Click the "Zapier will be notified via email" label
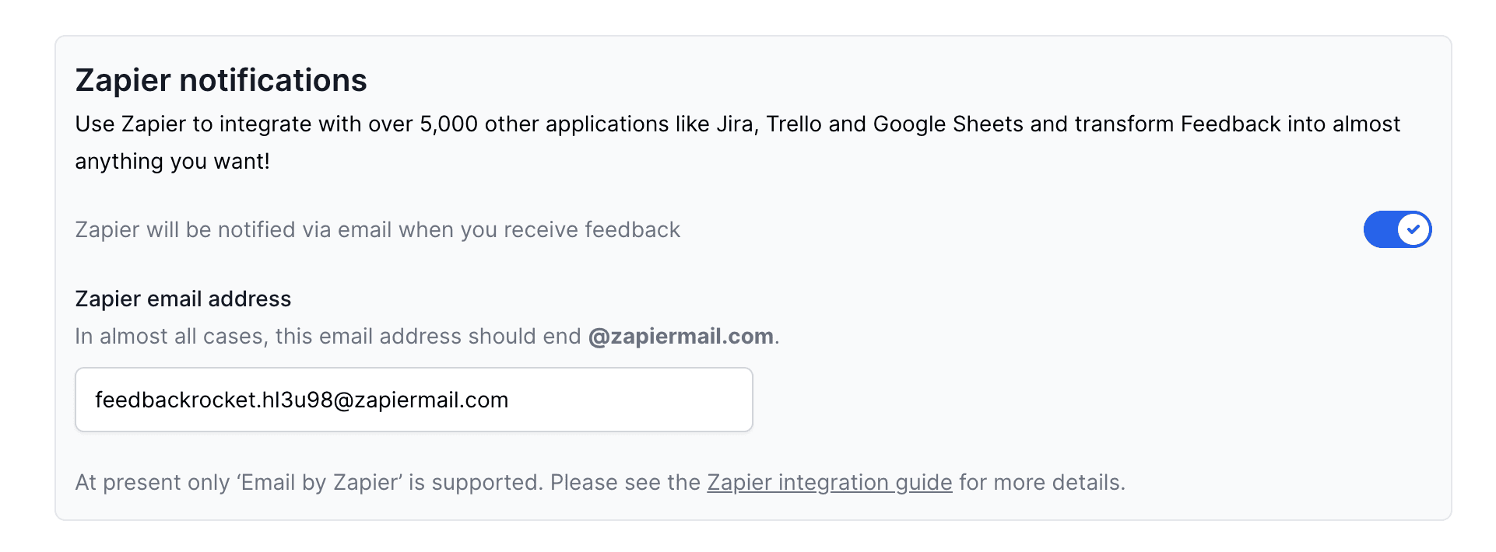1496x552 pixels. click(378, 230)
